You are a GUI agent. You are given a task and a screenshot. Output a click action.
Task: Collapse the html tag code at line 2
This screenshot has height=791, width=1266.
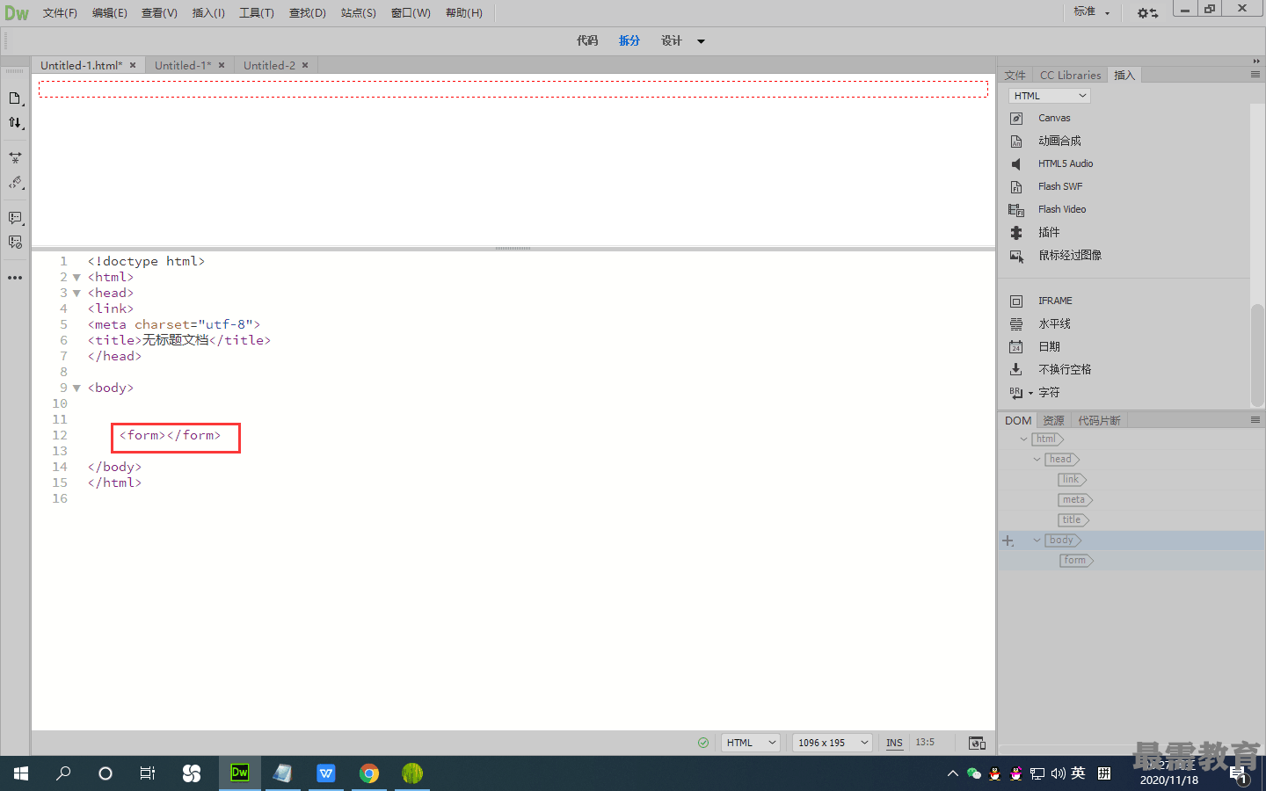(x=76, y=278)
